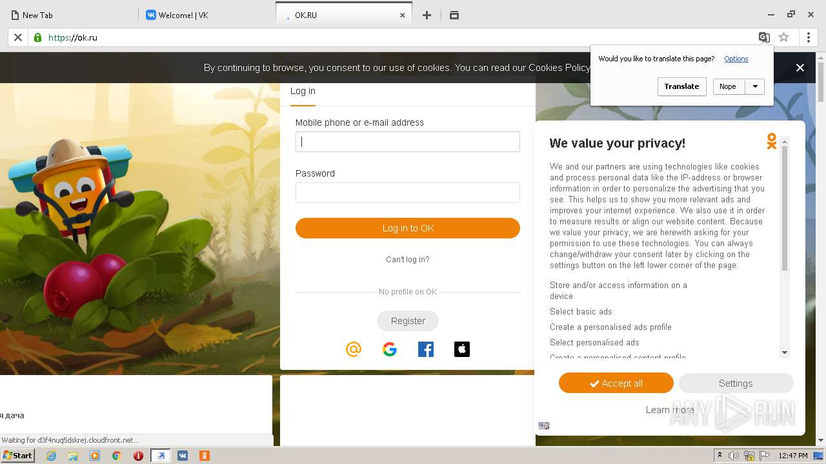Open Internet Explorer from taskbar
Image resolution: width=826 pixels, height=464 pixels.
tap(52, 456)
